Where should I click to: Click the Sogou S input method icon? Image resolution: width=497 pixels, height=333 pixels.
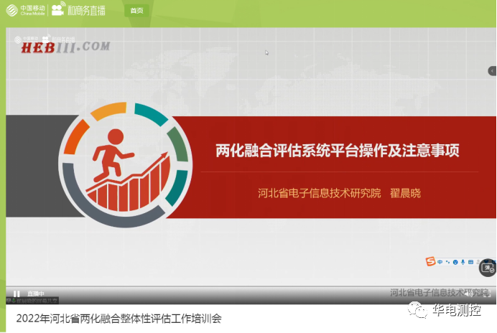pyautogui.click(x=430, y=262)
